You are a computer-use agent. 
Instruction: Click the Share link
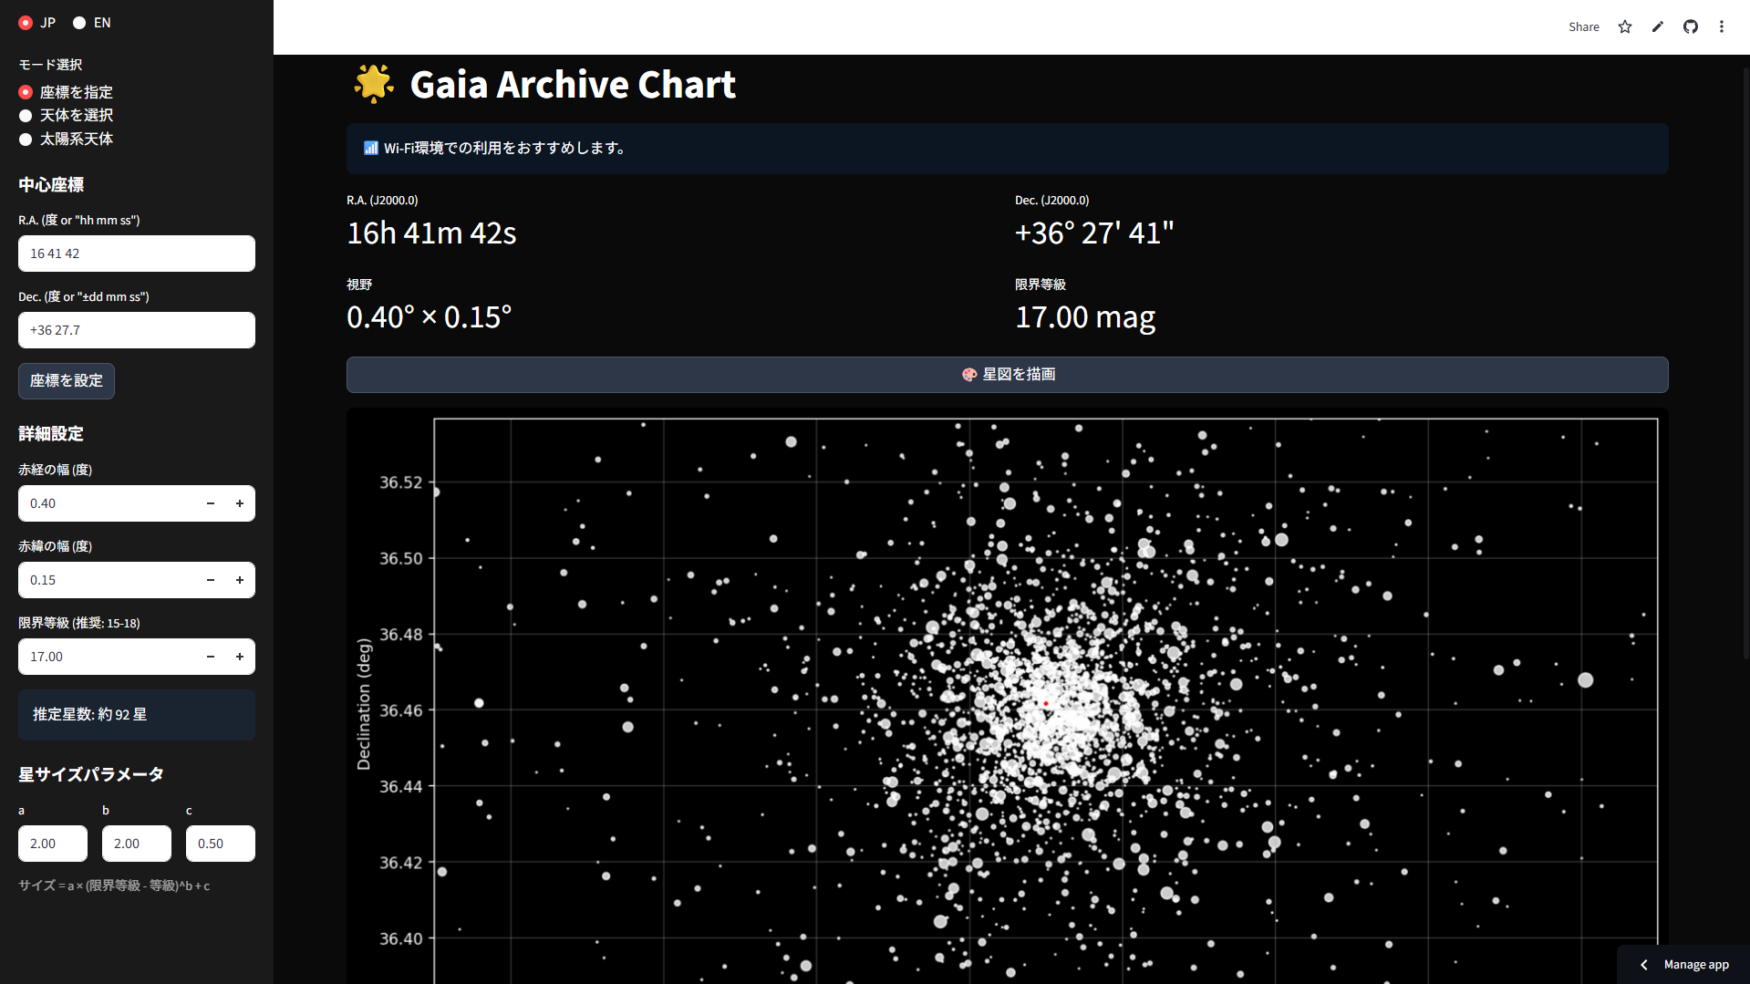pos(1583,26)
